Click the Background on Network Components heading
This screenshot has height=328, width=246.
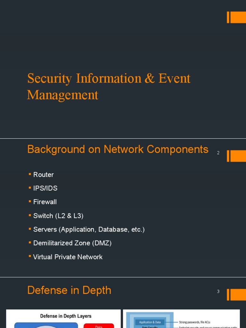click(118, 149)
